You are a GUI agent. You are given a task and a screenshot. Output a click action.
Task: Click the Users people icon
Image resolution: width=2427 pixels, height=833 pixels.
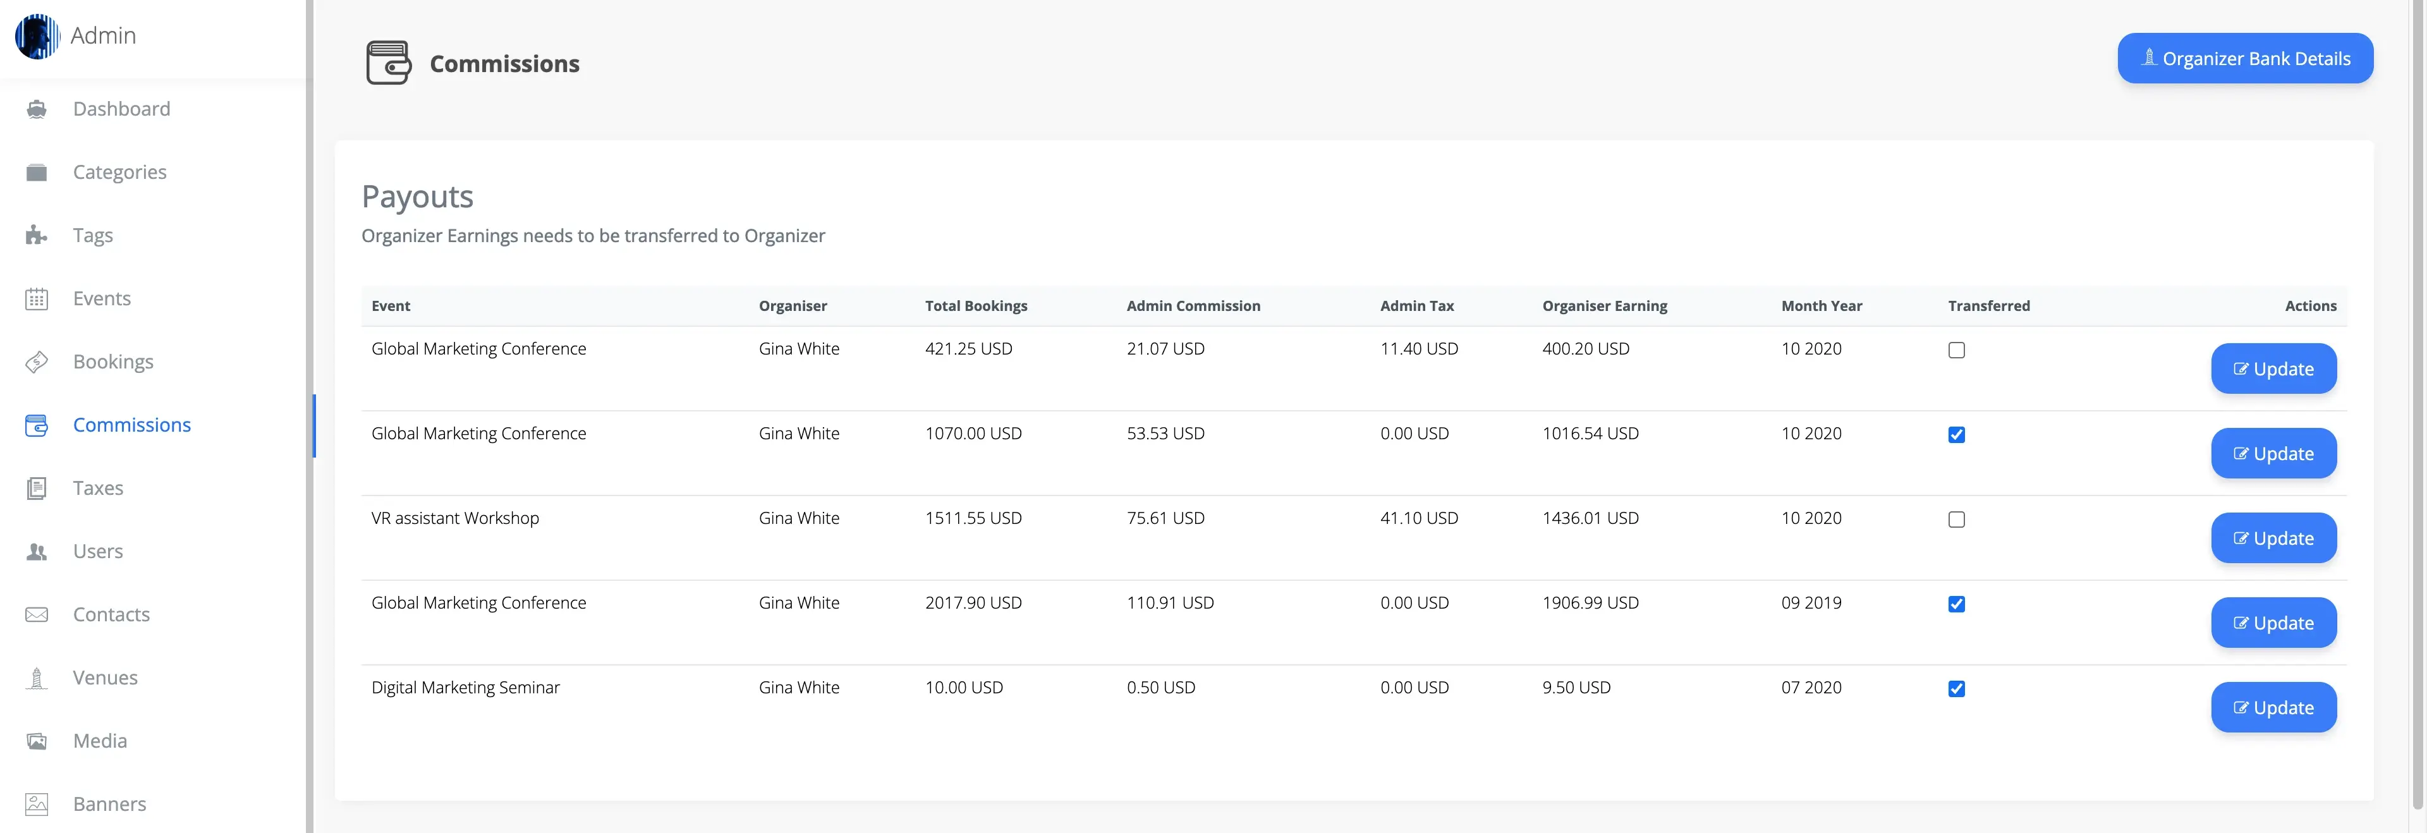point(37,551)
